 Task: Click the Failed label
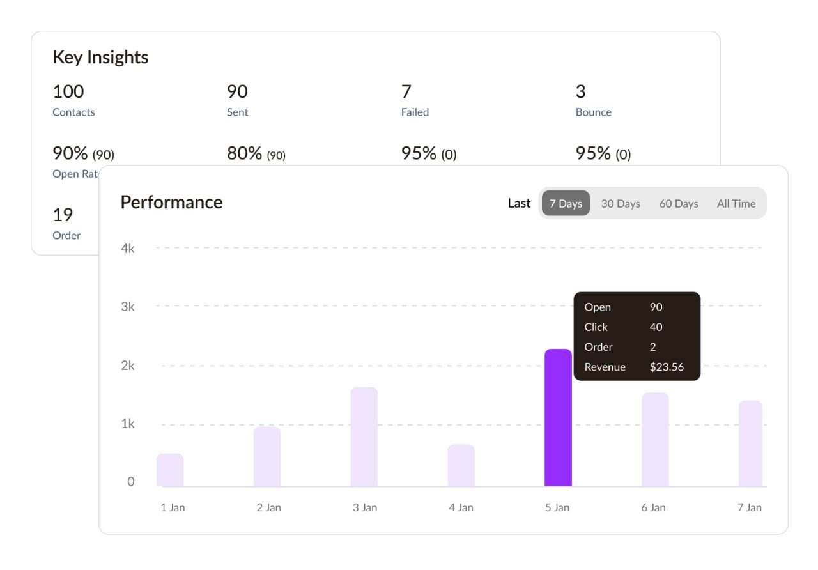(415, 112)
